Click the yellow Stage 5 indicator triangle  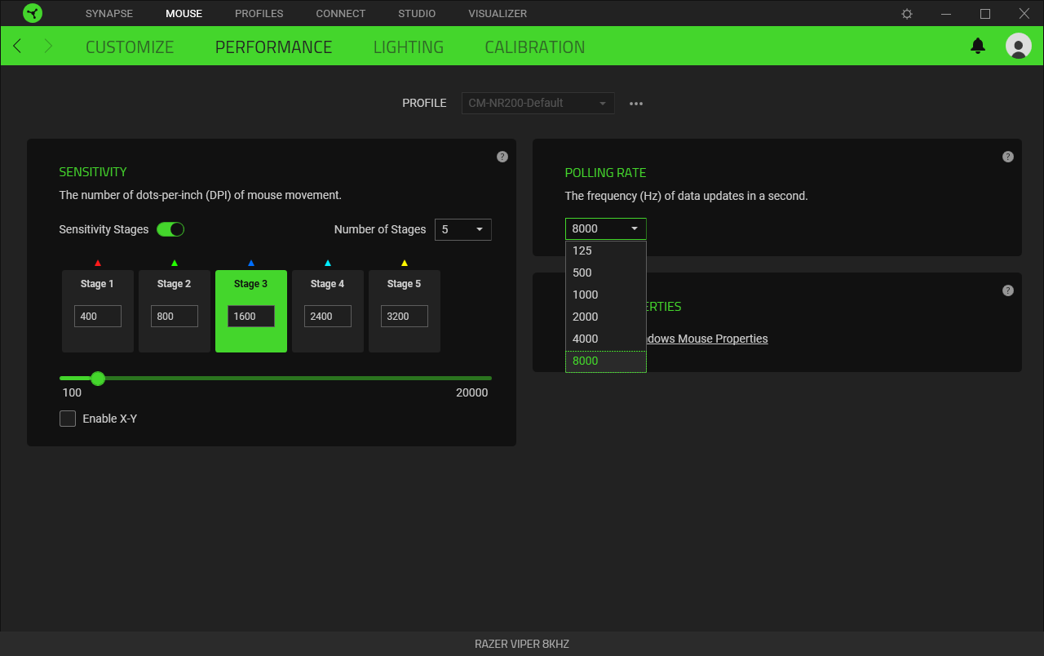405,263
